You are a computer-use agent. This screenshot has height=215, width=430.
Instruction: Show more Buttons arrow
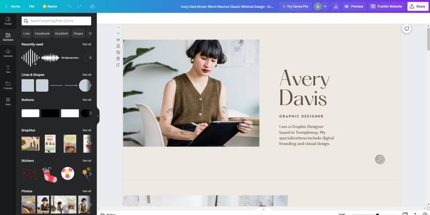pyautogui.click(x=90, y=113)
